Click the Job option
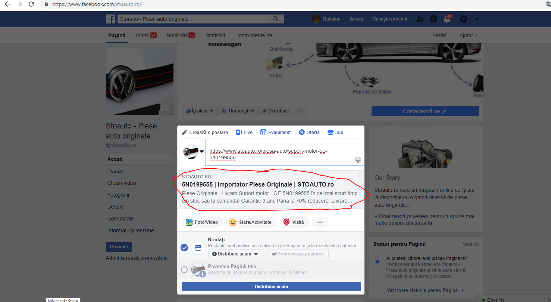551x302 pixels. pyautogui.click(x=335, y=133)
